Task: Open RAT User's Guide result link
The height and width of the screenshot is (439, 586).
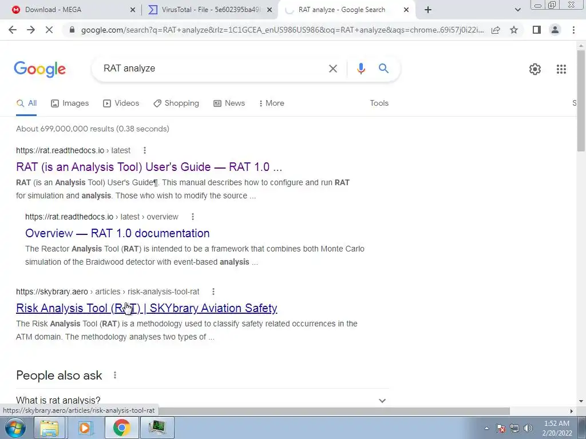Action: click(149, 167)
